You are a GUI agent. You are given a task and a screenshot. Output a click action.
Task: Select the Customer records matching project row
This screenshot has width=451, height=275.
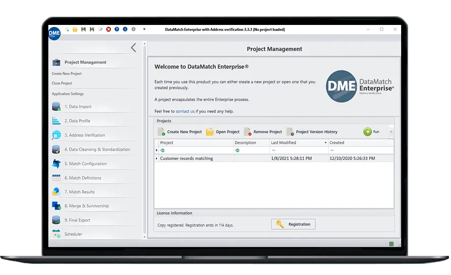(274, 159)
